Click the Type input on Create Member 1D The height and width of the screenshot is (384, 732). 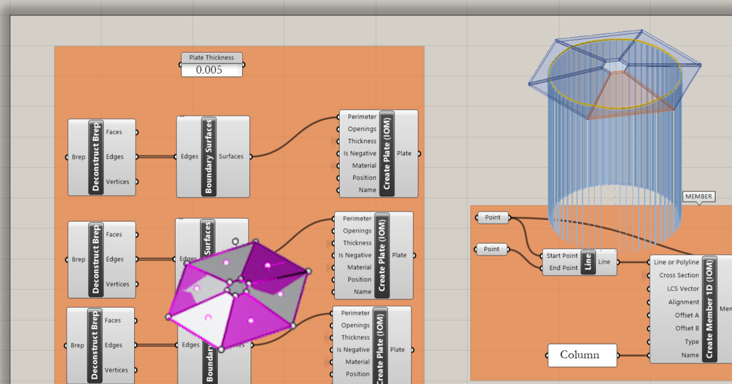pyautogui.click(x=691, y=342)
